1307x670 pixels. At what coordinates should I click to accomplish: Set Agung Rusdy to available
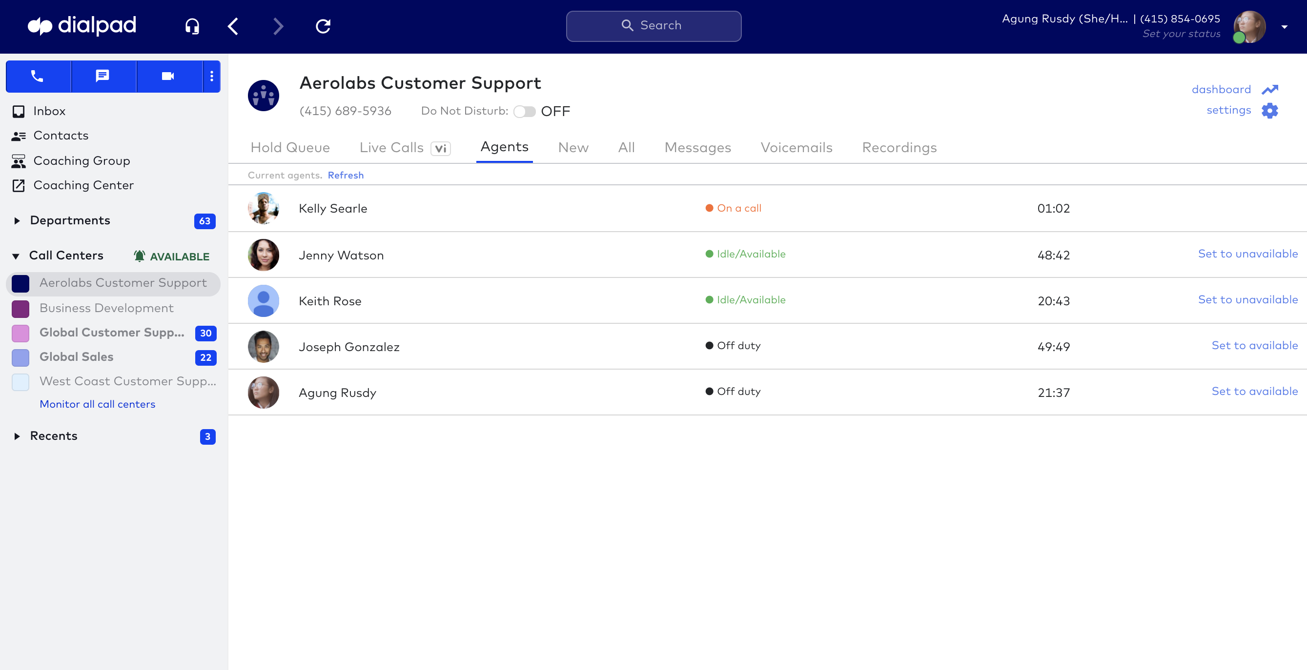(1254, 391)
